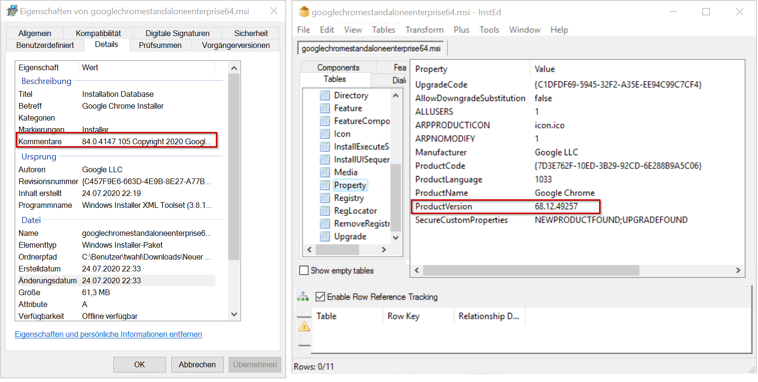
Task: Click the InstEd title bar app icon
Action: tap(304, 12)
